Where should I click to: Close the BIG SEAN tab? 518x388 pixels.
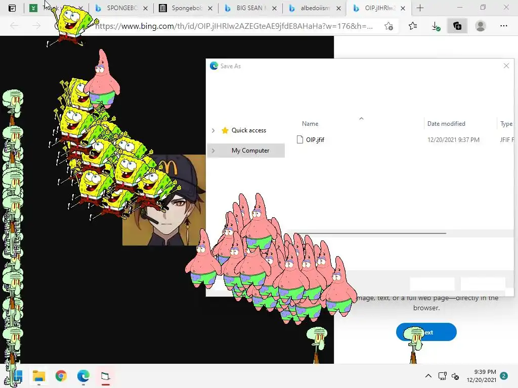tap(274, 8)
